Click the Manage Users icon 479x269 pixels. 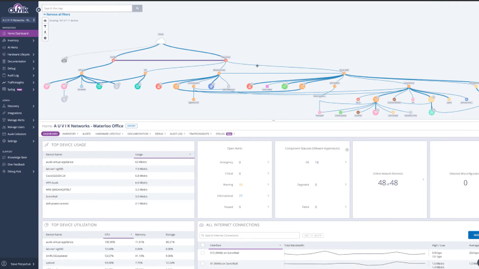point(4,127)
